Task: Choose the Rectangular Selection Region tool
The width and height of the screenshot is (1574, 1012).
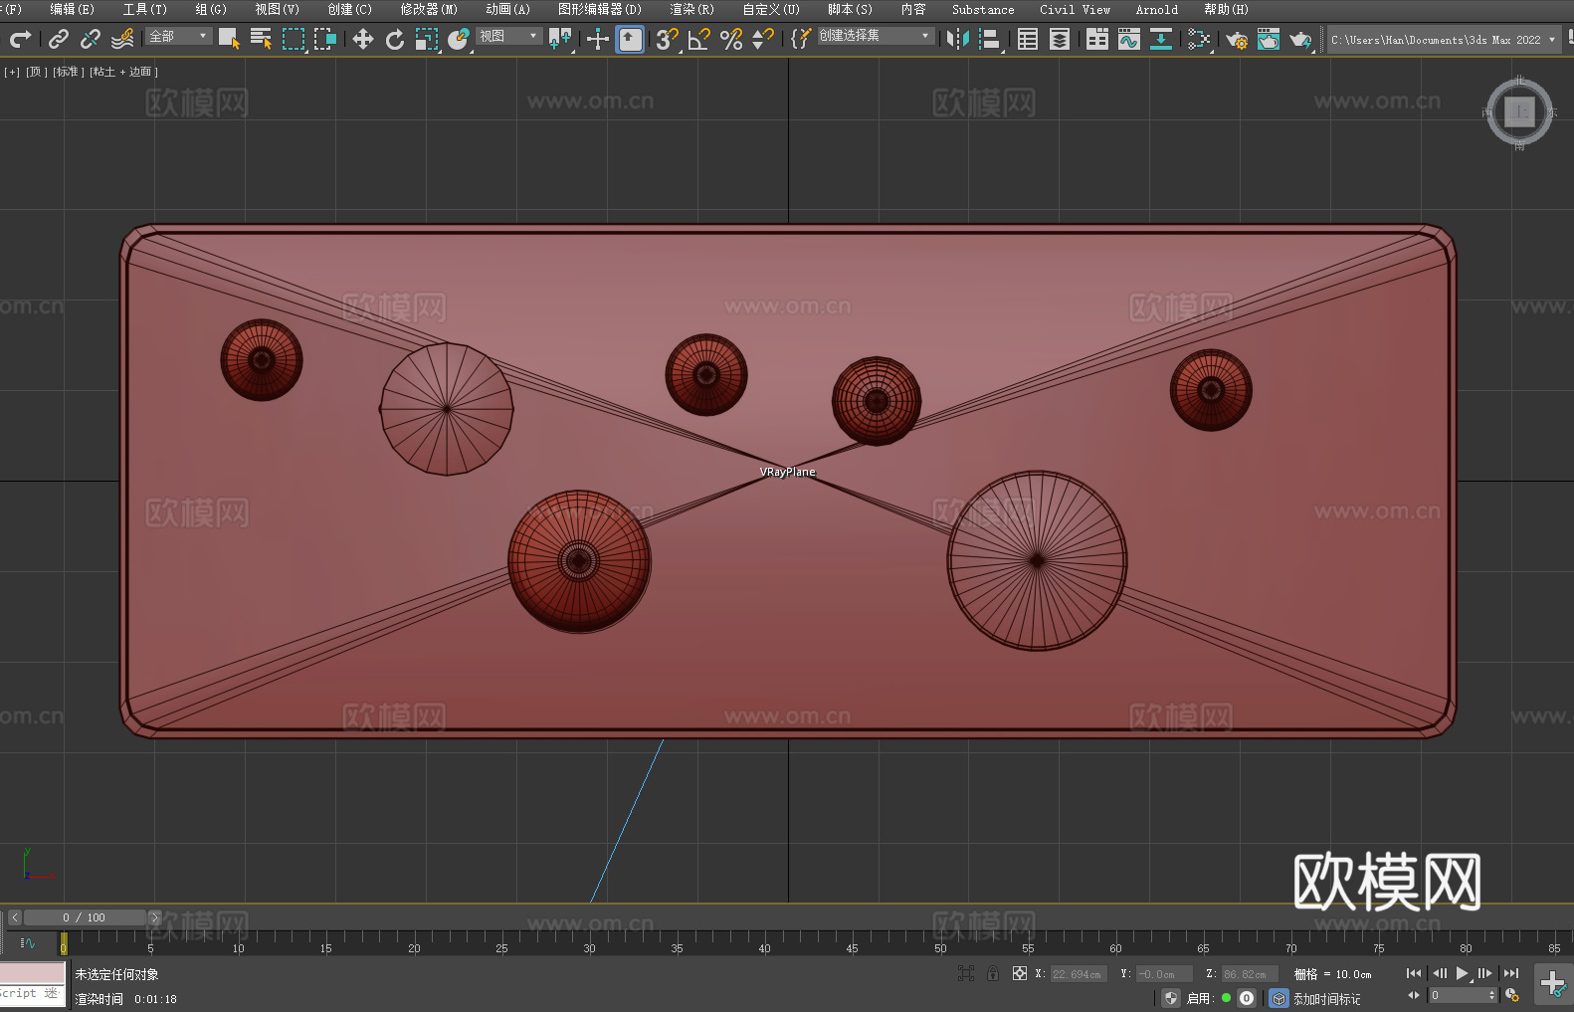Action: click(293, 39)
